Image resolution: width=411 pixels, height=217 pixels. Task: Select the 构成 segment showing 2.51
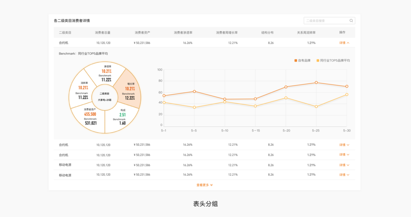121,117
